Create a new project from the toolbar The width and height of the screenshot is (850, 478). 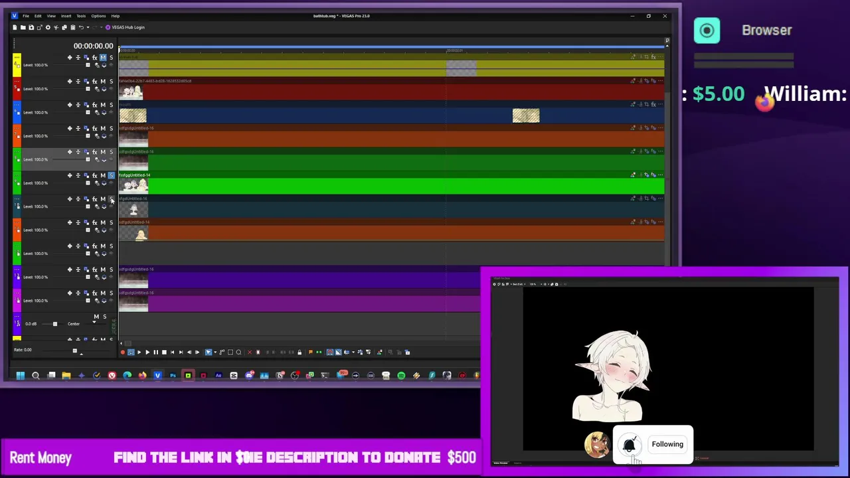click(15, 27)
